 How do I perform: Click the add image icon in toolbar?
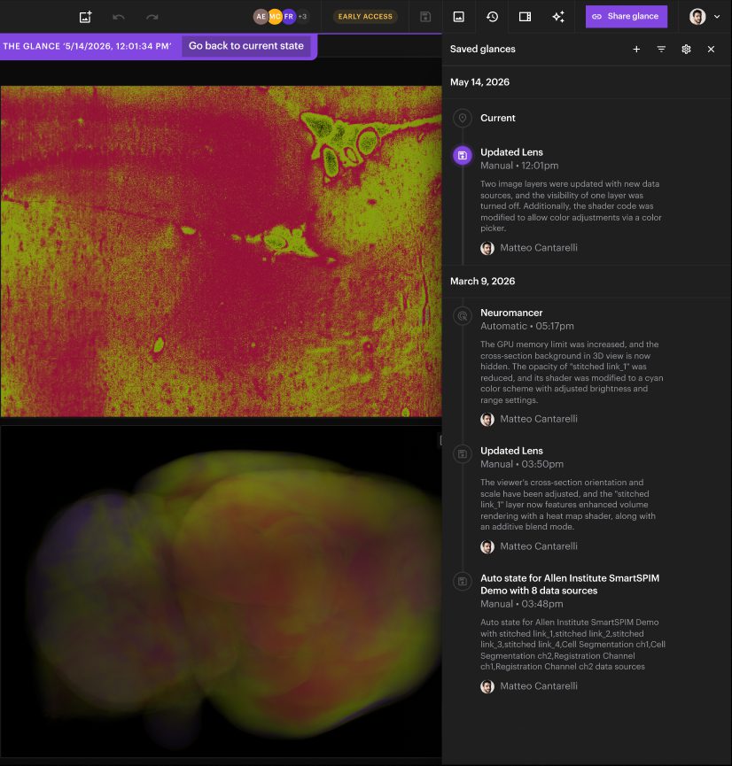85,17
